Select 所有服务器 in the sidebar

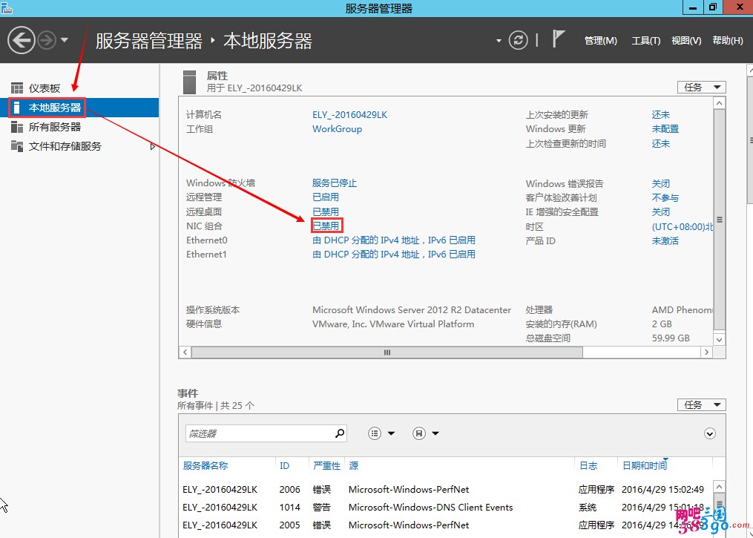click(x=55, y=127)
